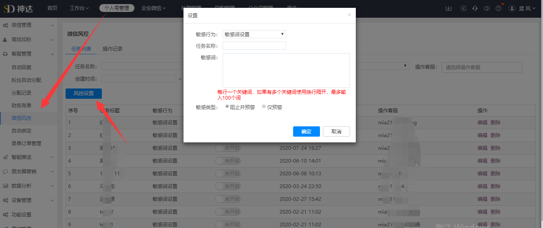Click the 朋友圈营销 chat bubble icon
This screenshot has height=228, width=543.
[5, 172]
